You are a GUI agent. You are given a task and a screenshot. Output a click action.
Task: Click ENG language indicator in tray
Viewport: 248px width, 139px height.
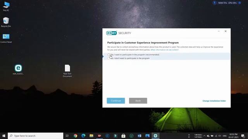[225, 136]
